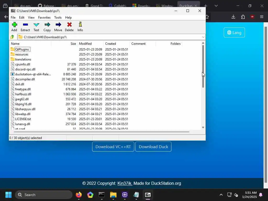Click the taskbar Search box
Image resolution: width=268 pixels, height=201 pixels.
[x=44, y=195]
